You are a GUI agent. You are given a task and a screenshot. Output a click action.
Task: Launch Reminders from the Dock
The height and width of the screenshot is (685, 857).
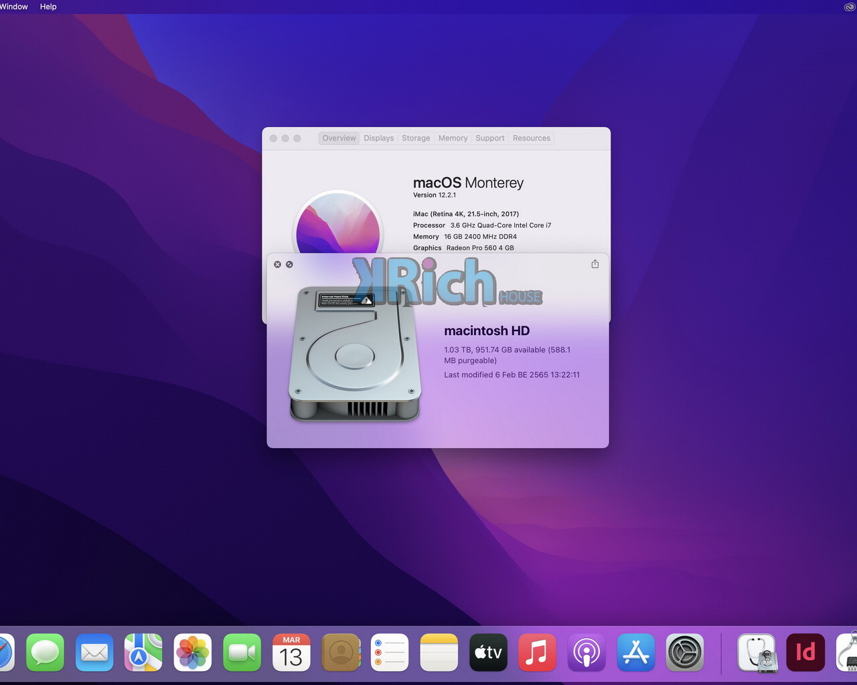(x=390, y=652)
